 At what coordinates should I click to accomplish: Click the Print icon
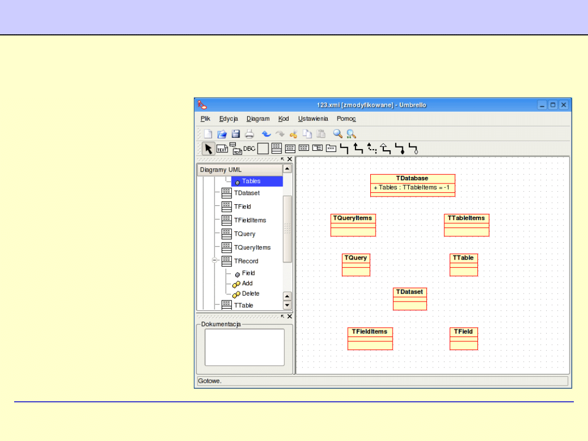pyautogui.click(x=249, y=134)
